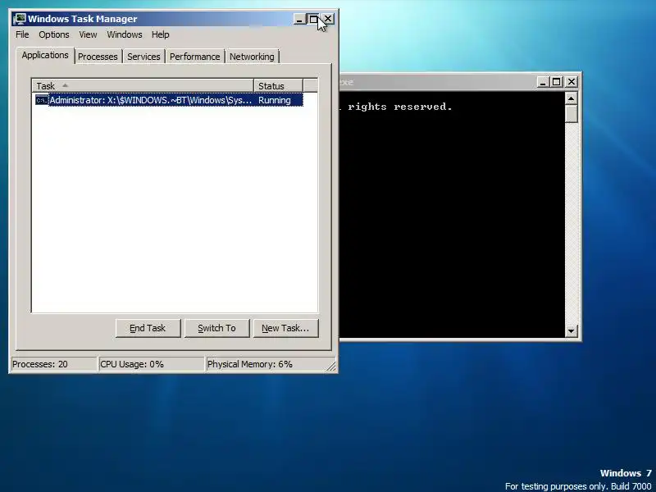Close the Windows Task Manager window

327,19
